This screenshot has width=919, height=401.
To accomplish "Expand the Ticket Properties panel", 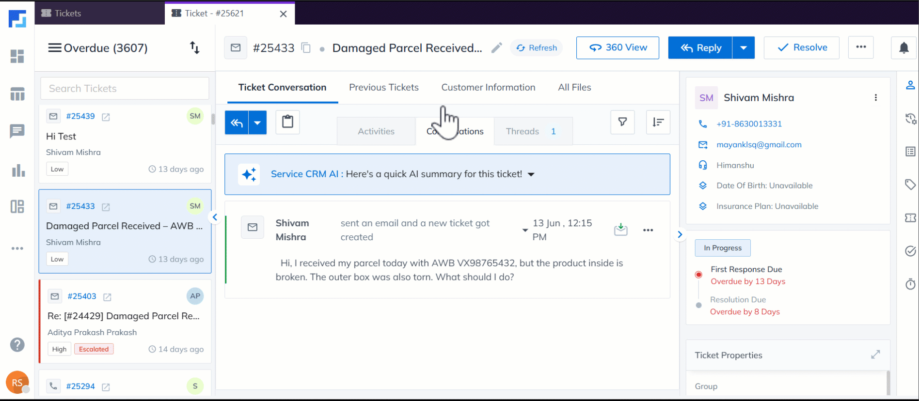I will point(875,355).
